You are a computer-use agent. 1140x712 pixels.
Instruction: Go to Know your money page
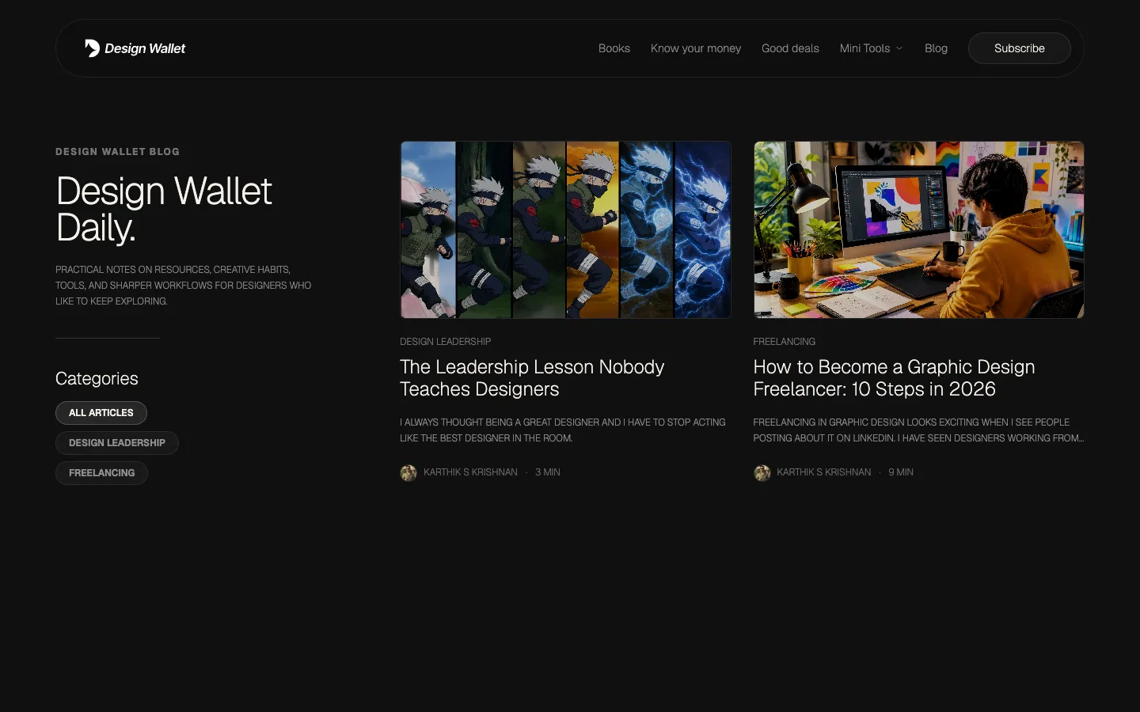tap(696, 48)
